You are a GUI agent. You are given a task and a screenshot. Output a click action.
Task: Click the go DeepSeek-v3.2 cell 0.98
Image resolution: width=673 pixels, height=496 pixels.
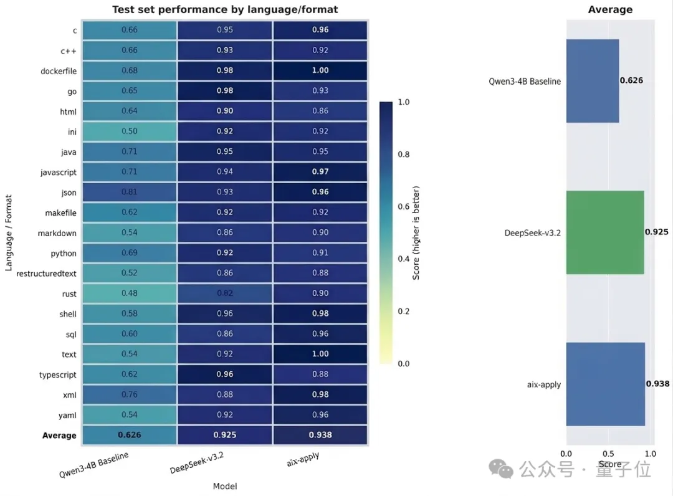(x=225, y=91)
